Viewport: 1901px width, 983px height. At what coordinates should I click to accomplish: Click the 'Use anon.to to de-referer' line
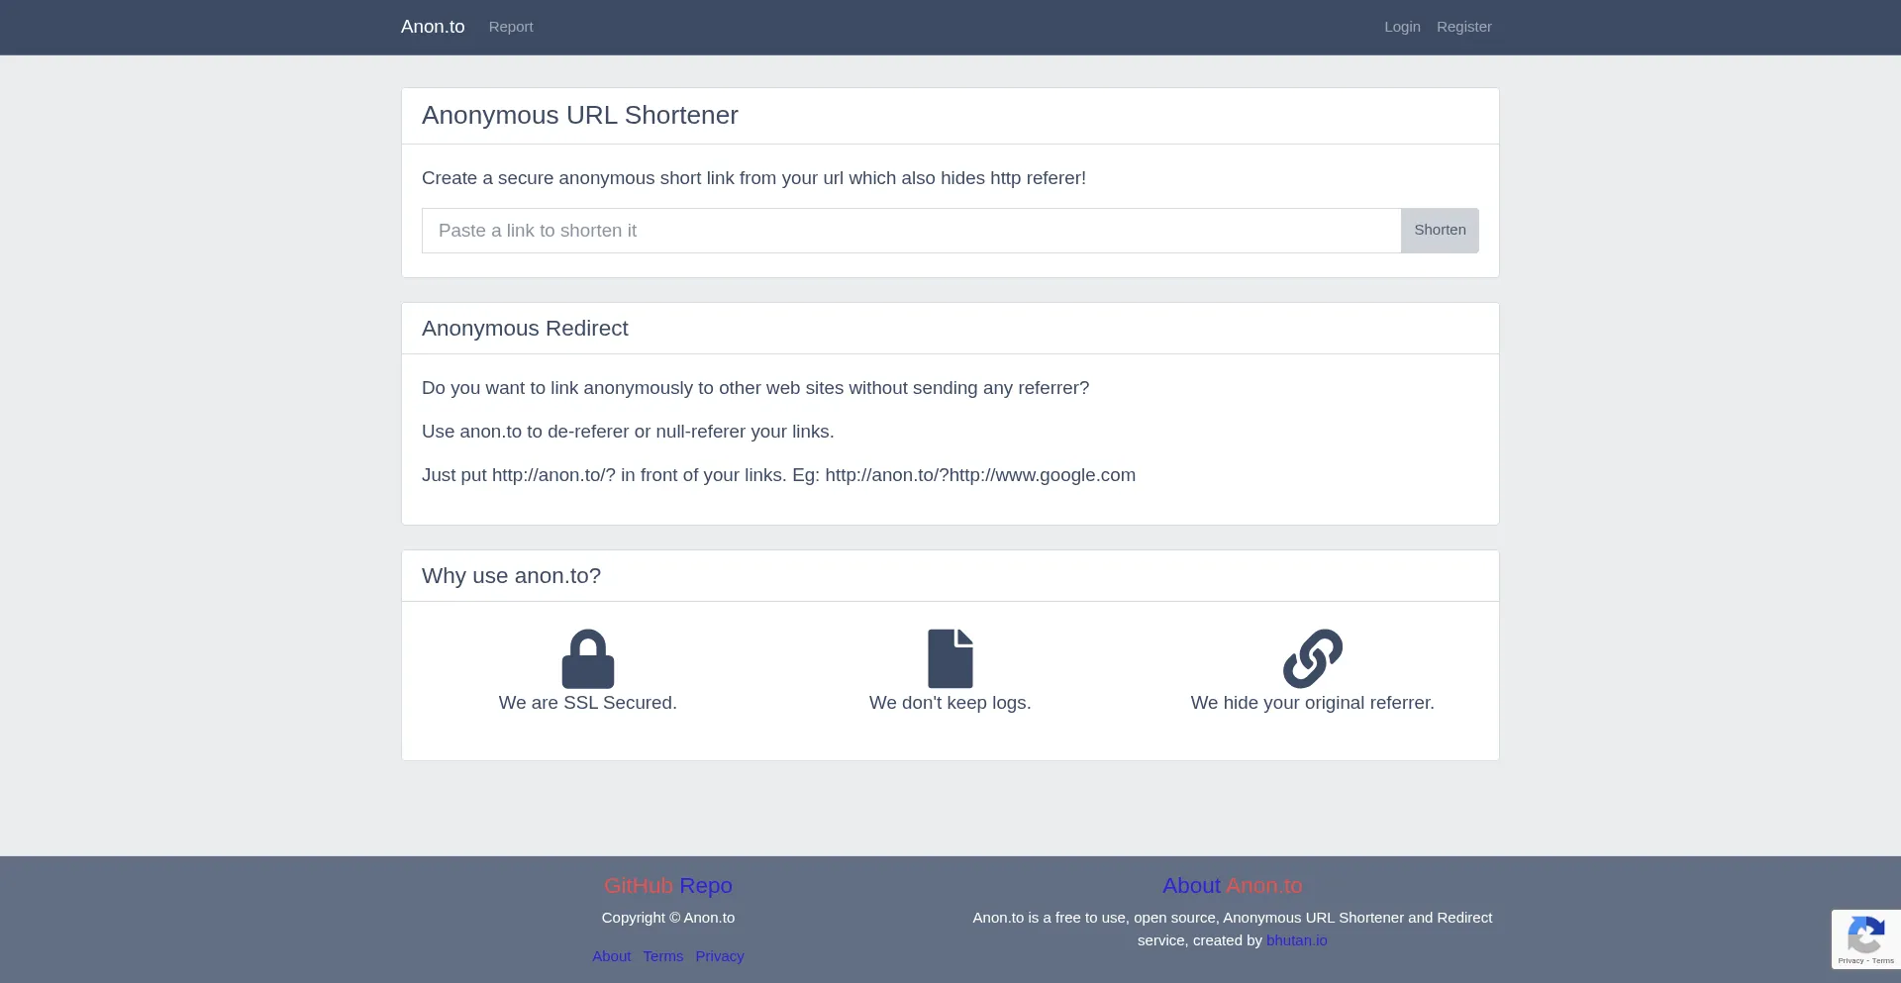coord(628,432)
